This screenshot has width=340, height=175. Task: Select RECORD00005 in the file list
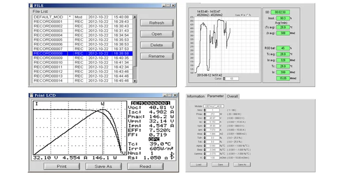tap(83, 40)
